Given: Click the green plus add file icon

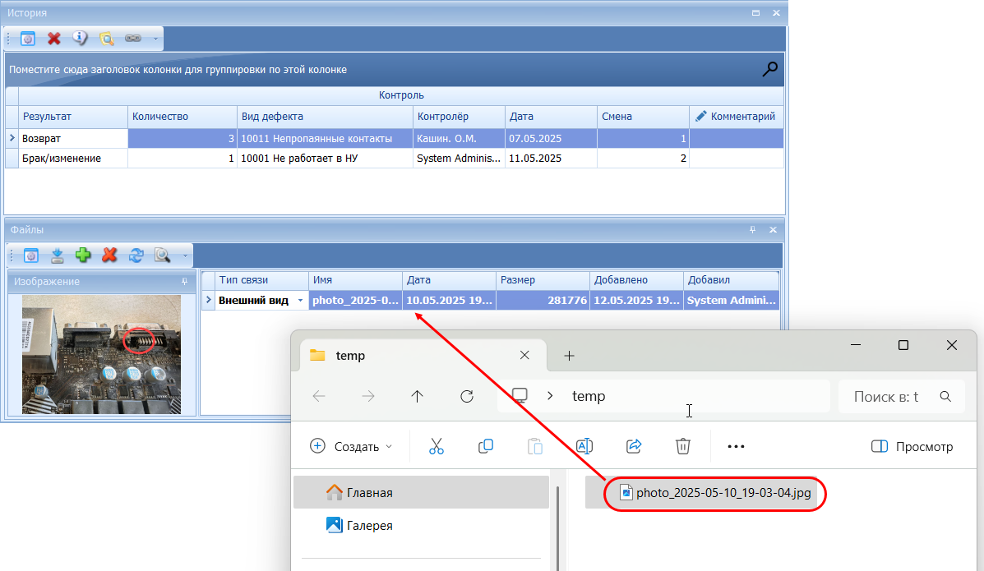Looking at the screenshot, I should 83,256.
